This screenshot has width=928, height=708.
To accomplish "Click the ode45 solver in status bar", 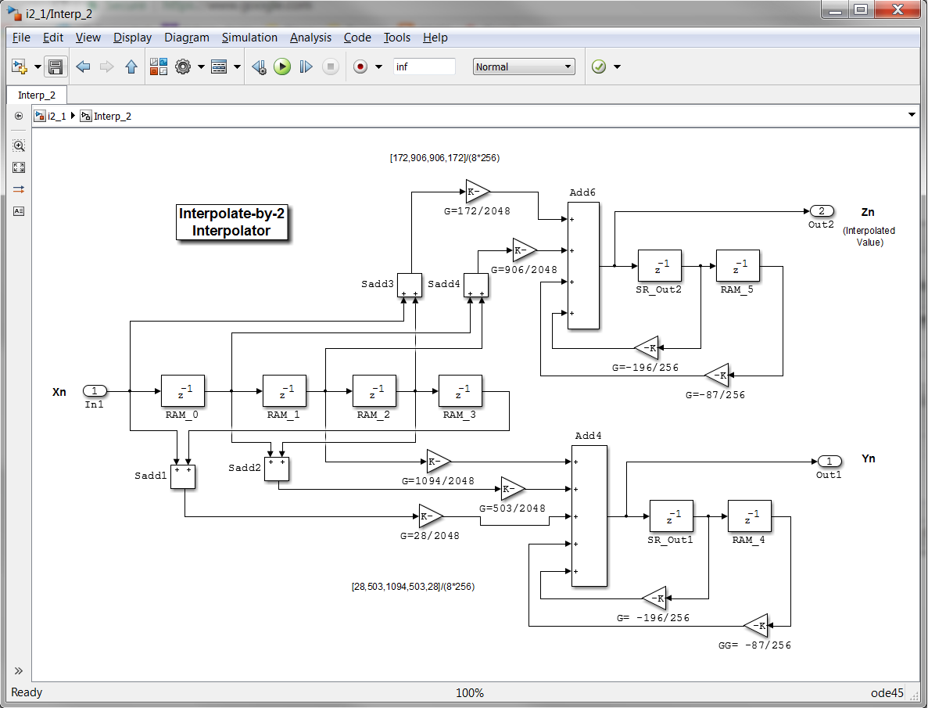I will (x=887, y=692).
